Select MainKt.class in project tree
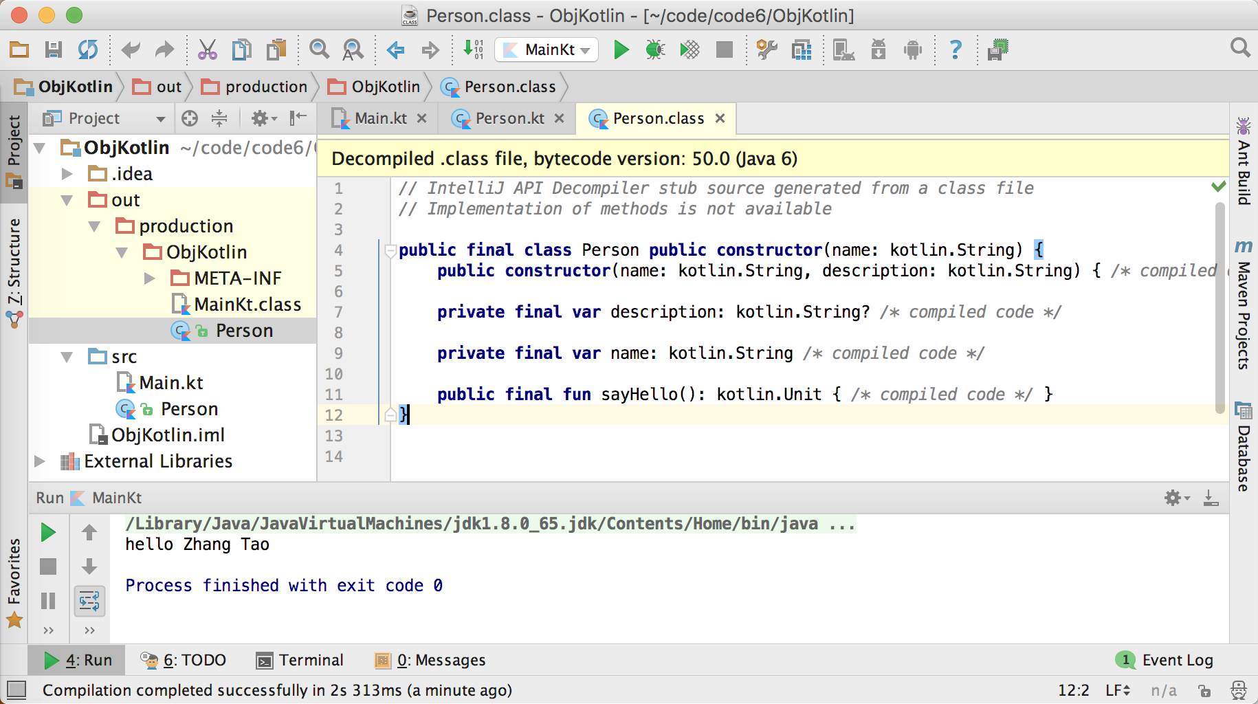 [x=236, y=305]
